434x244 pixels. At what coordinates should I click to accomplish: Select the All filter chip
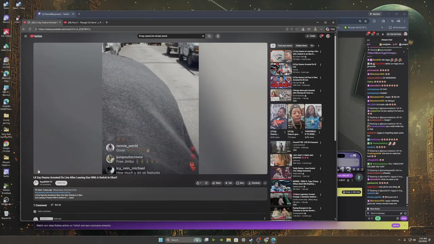[x=273, y=46]
